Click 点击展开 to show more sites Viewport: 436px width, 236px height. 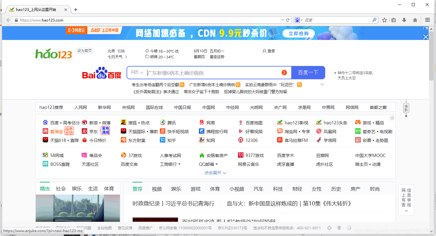[216, 173]
